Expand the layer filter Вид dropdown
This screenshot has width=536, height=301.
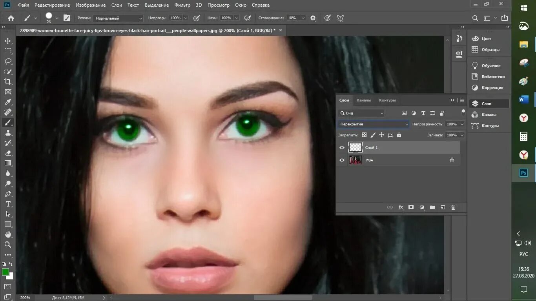click(x=361, y=113)
